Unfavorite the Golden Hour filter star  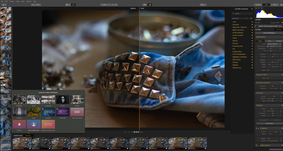pyautogui.click(x=252, y=68)
